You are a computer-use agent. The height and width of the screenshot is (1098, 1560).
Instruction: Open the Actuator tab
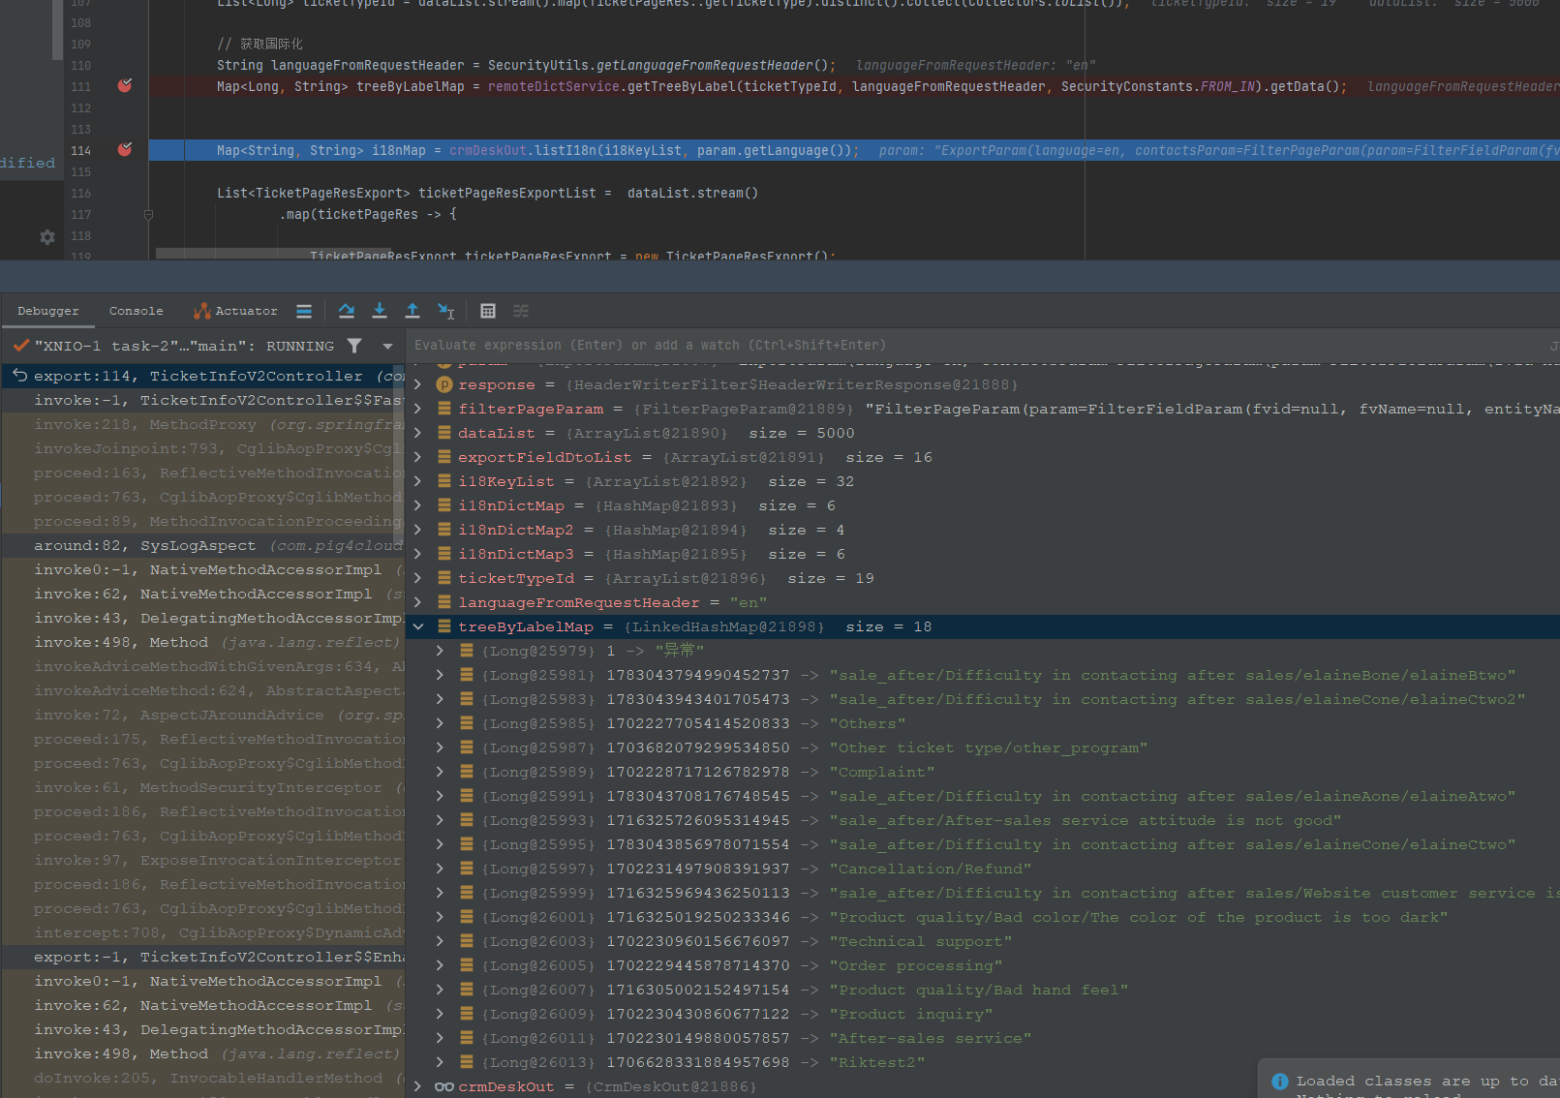(x=235, y=311)
